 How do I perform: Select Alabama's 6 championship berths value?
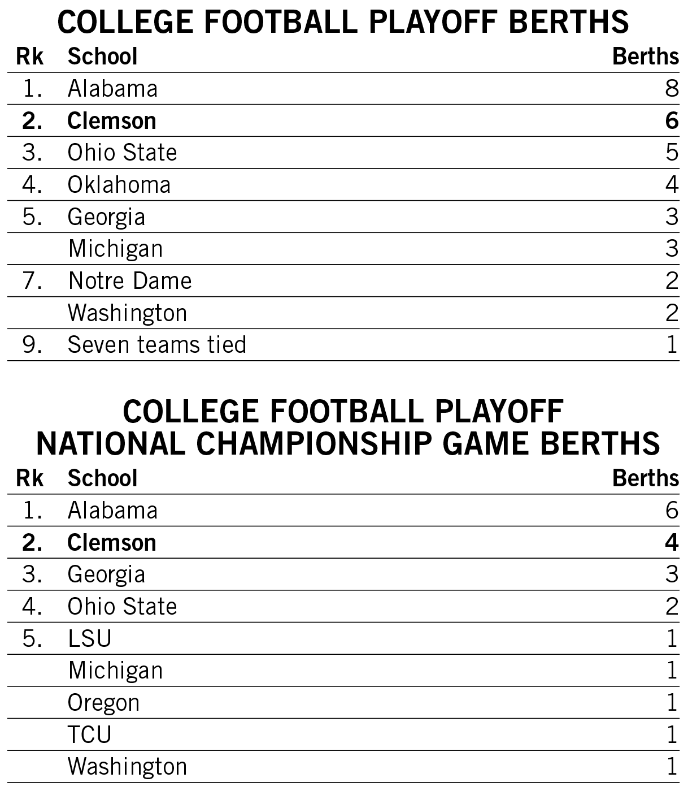coord(671,511)
